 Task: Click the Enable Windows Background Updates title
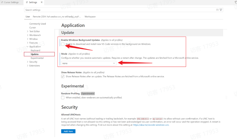click(x=80, y=40)
